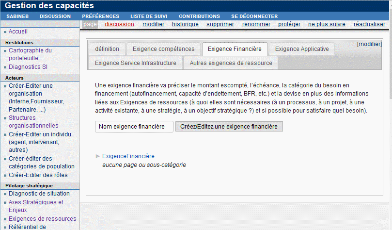
Task: Select the protéger page action
Action: [x=289, y=24]
